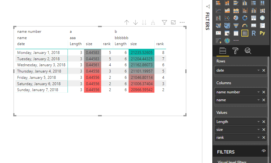Remove name number field from Columns
Image resolution: width=271 pixels, height=163 pixels.
tap(264, 92)
